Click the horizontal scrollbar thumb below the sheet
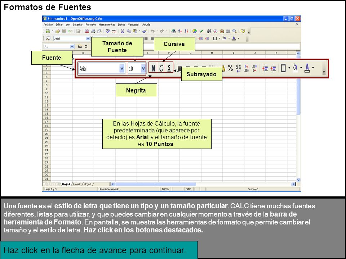 [156, 184]
